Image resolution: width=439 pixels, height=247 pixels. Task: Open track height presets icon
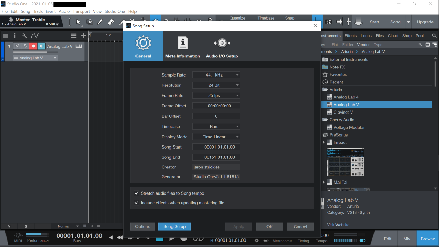click(x=74, y=36)
